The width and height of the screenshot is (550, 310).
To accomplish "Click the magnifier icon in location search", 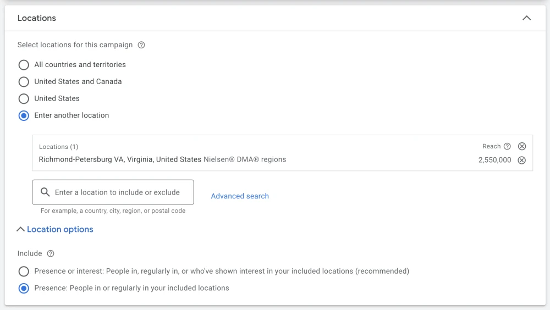I will coord(45,192).
